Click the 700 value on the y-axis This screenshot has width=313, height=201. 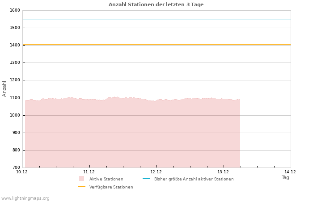(x=16, y=167)
